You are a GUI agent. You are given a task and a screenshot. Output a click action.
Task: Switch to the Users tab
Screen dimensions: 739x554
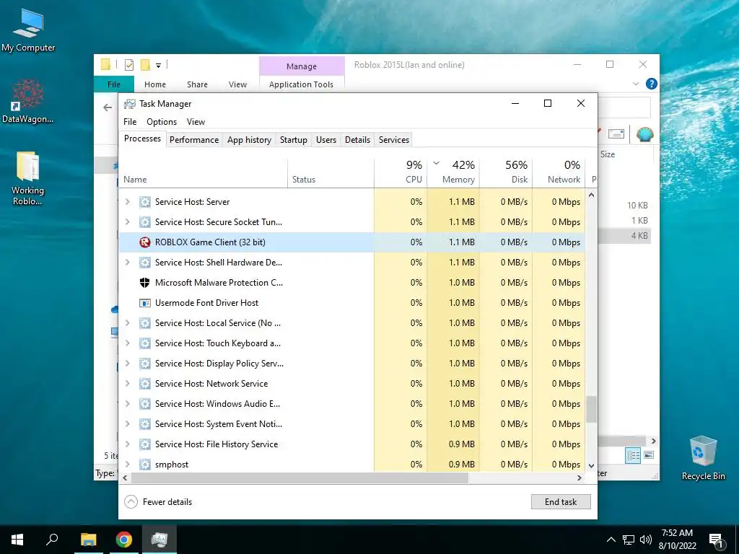326,140
